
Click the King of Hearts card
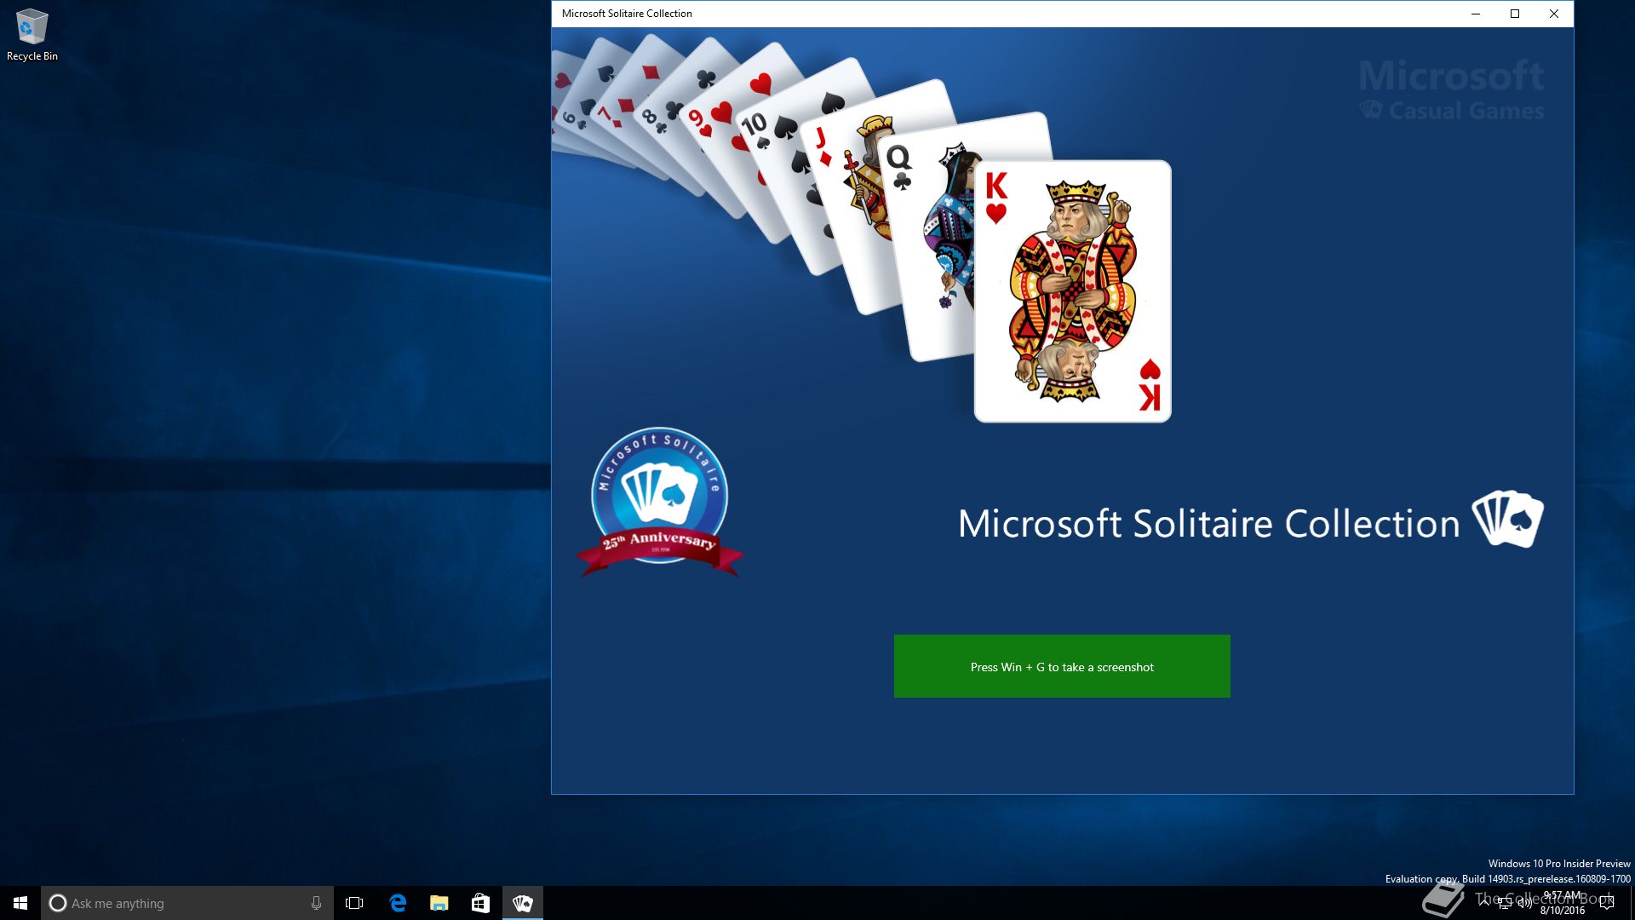point(1073,291)
